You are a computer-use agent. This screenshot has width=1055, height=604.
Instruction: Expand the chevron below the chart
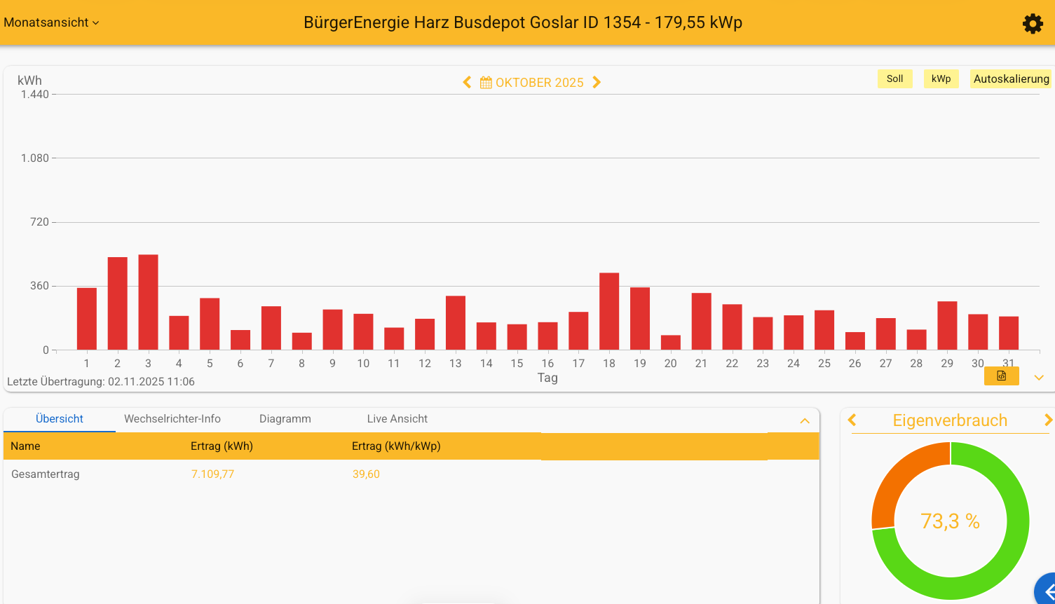pyautogui.click(x=1039, y=378)
